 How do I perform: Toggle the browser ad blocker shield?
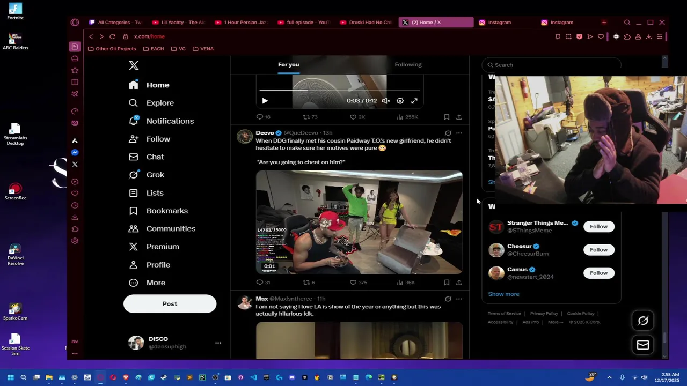pyautogui.click(x=579, y=36)
